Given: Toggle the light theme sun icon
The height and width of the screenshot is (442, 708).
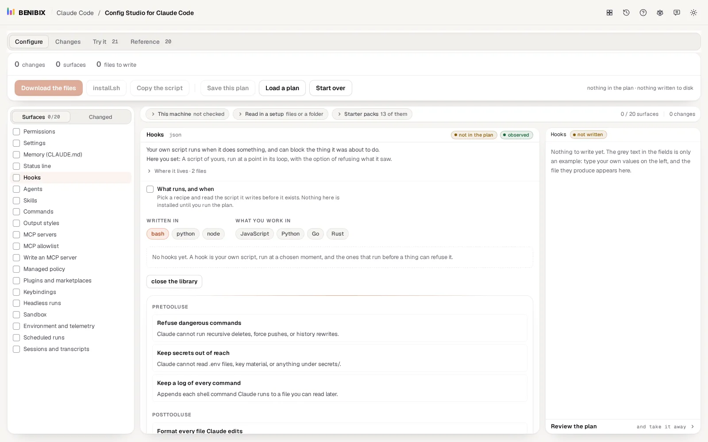Looking at the screenshot, I should 693,13.
